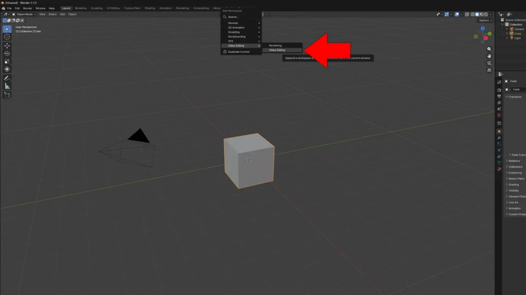Click Duplicate Current workspace
This screenshot has height=295, width=526.
[241, 52]
